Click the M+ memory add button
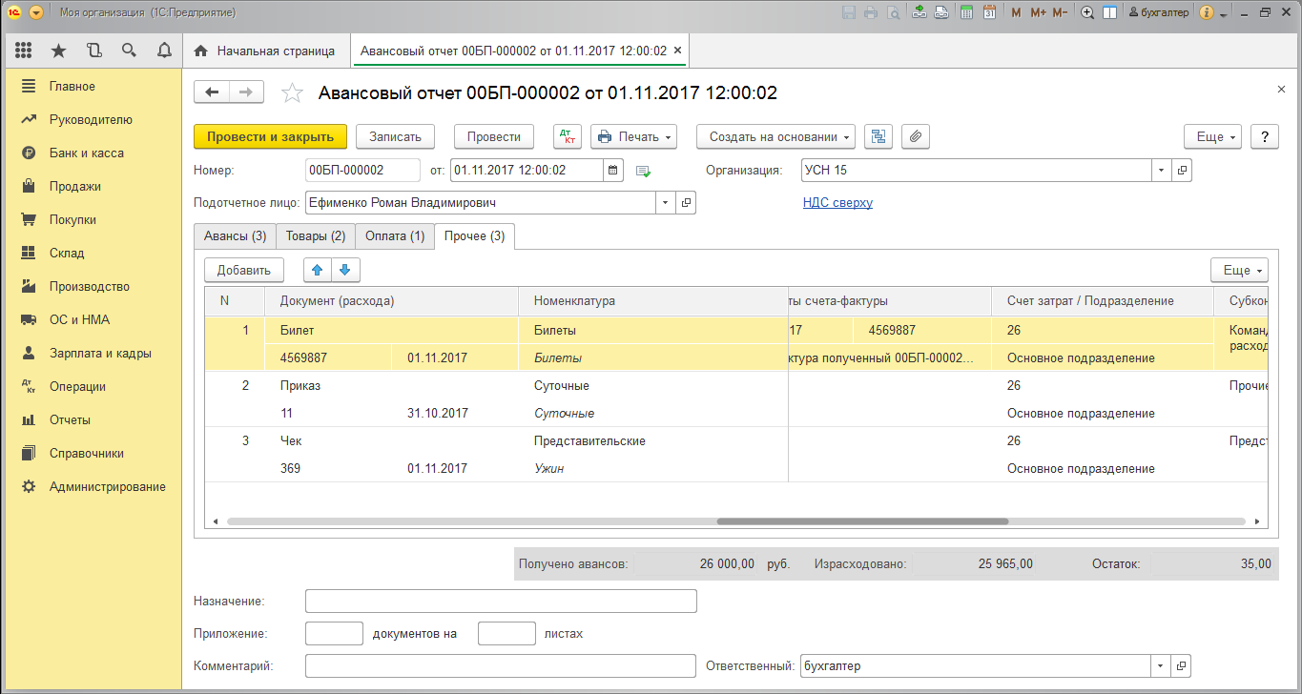This screenshot has height=694, width=1302. 1038,12
